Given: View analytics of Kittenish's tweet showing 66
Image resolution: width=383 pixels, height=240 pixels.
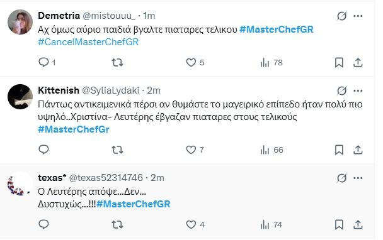Looking at the screenshot, I should [272, 150].
